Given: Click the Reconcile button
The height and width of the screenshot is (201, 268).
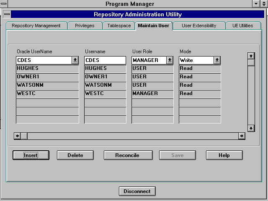Looking at the screenshot, I should (127, 155).
